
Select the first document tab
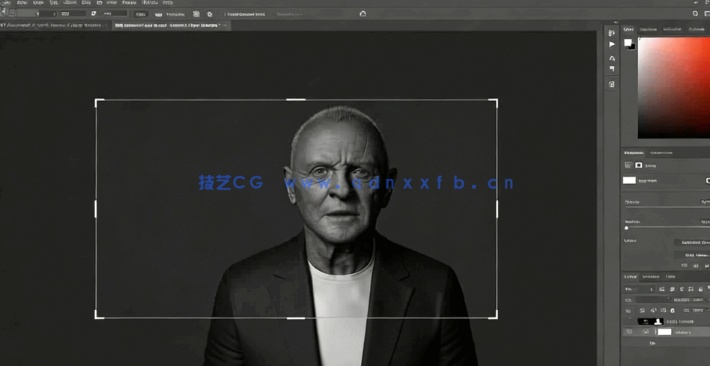tap(52, 25)
